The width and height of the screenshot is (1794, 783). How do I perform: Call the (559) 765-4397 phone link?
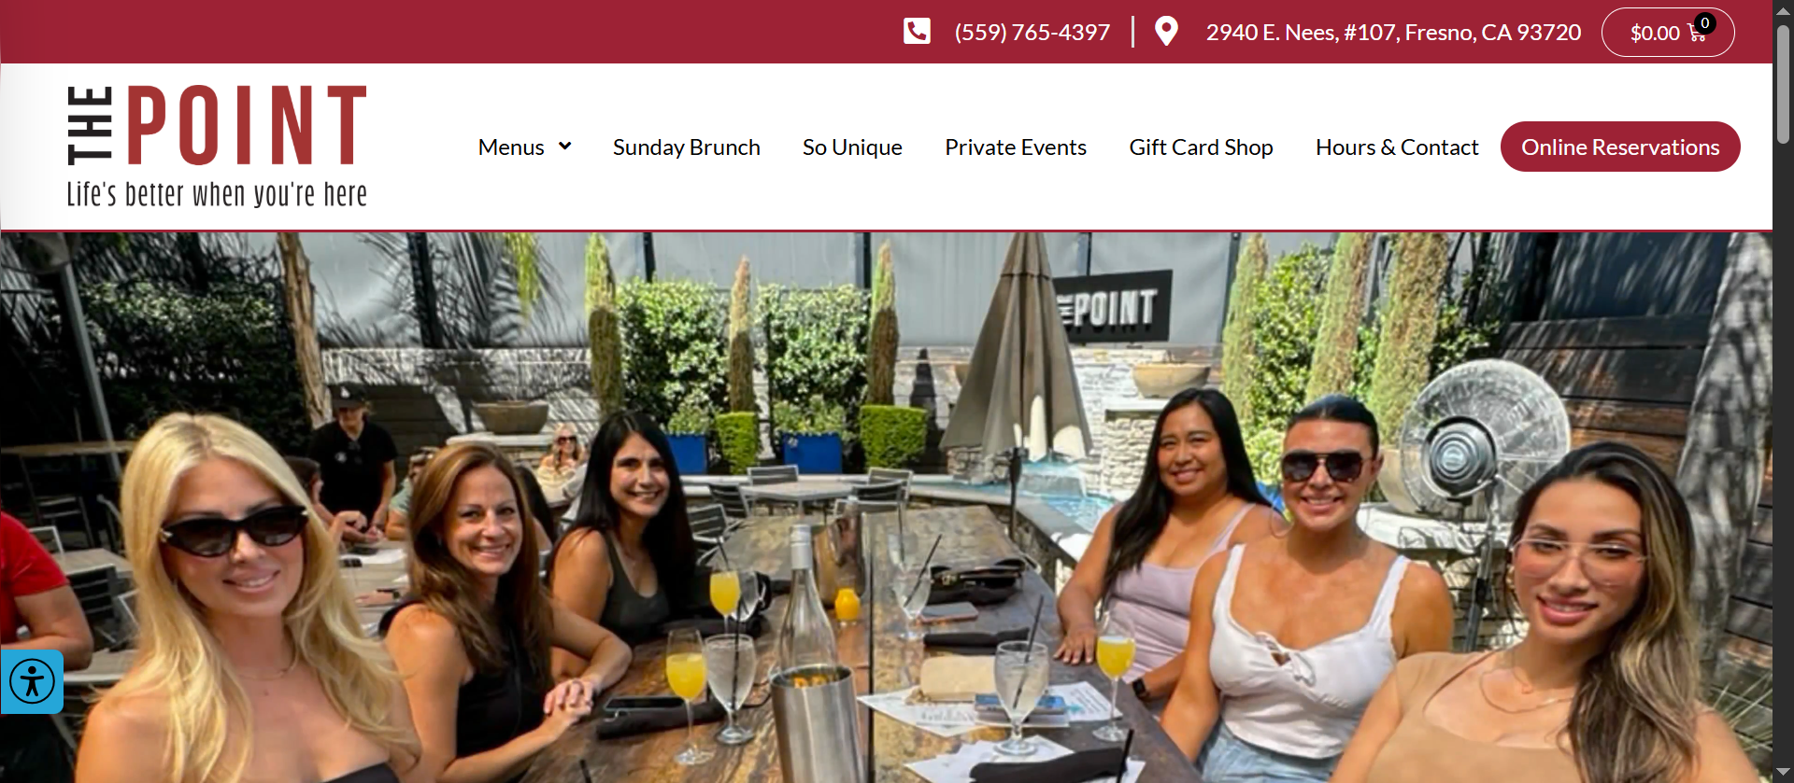coord(1032,33)
